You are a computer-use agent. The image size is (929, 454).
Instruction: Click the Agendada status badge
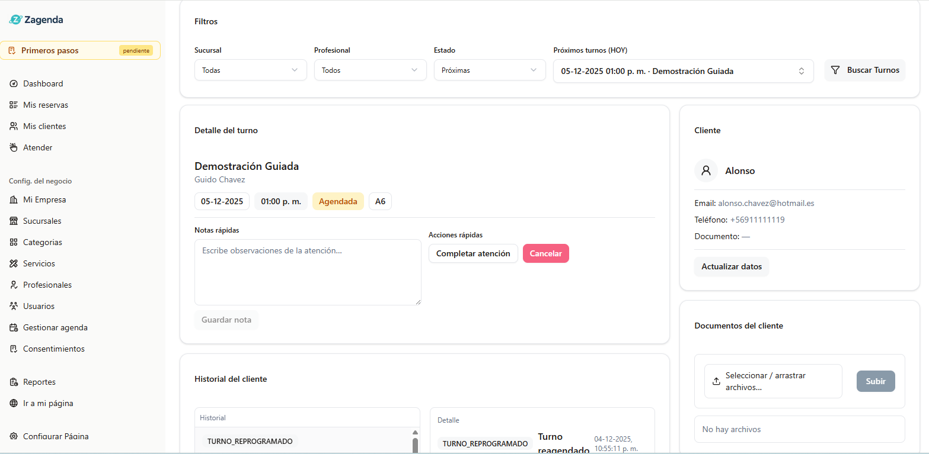pyautogui.click(x=338, y=201)
